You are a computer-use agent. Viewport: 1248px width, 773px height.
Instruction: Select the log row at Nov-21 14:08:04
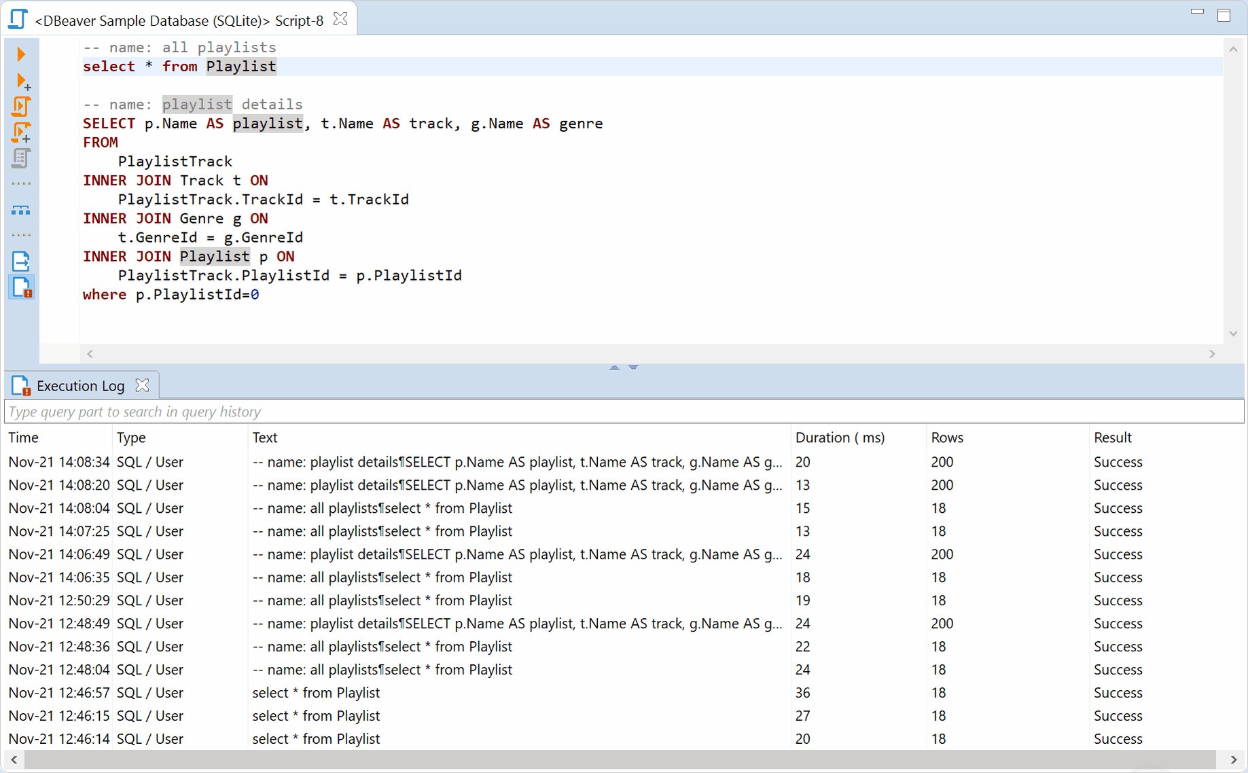(x=624, y=508)
